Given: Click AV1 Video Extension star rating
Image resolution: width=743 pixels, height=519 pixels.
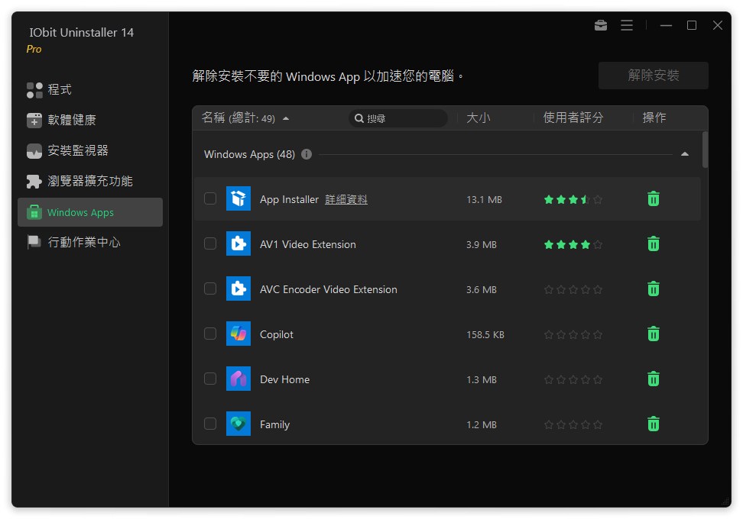Looking at the screenshot, I should pos(573,244).
